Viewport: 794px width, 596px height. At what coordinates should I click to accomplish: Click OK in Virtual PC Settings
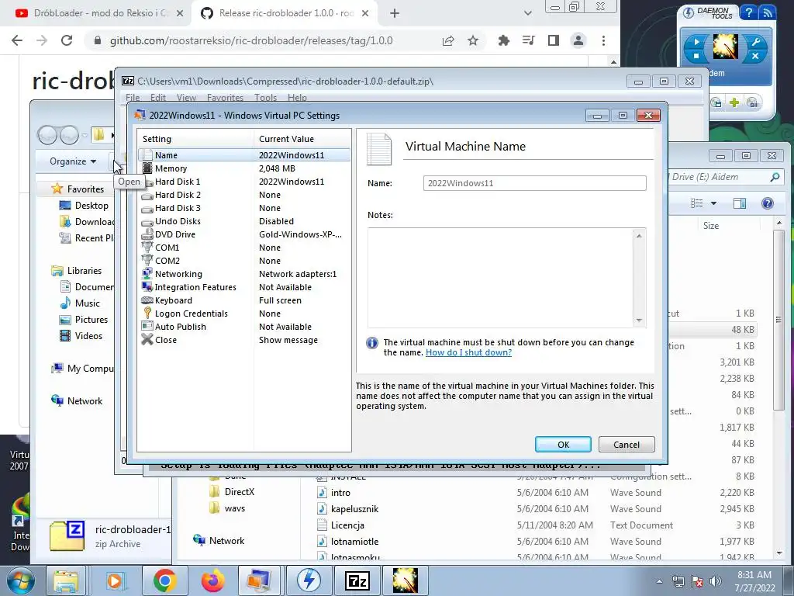click(563, 445)
